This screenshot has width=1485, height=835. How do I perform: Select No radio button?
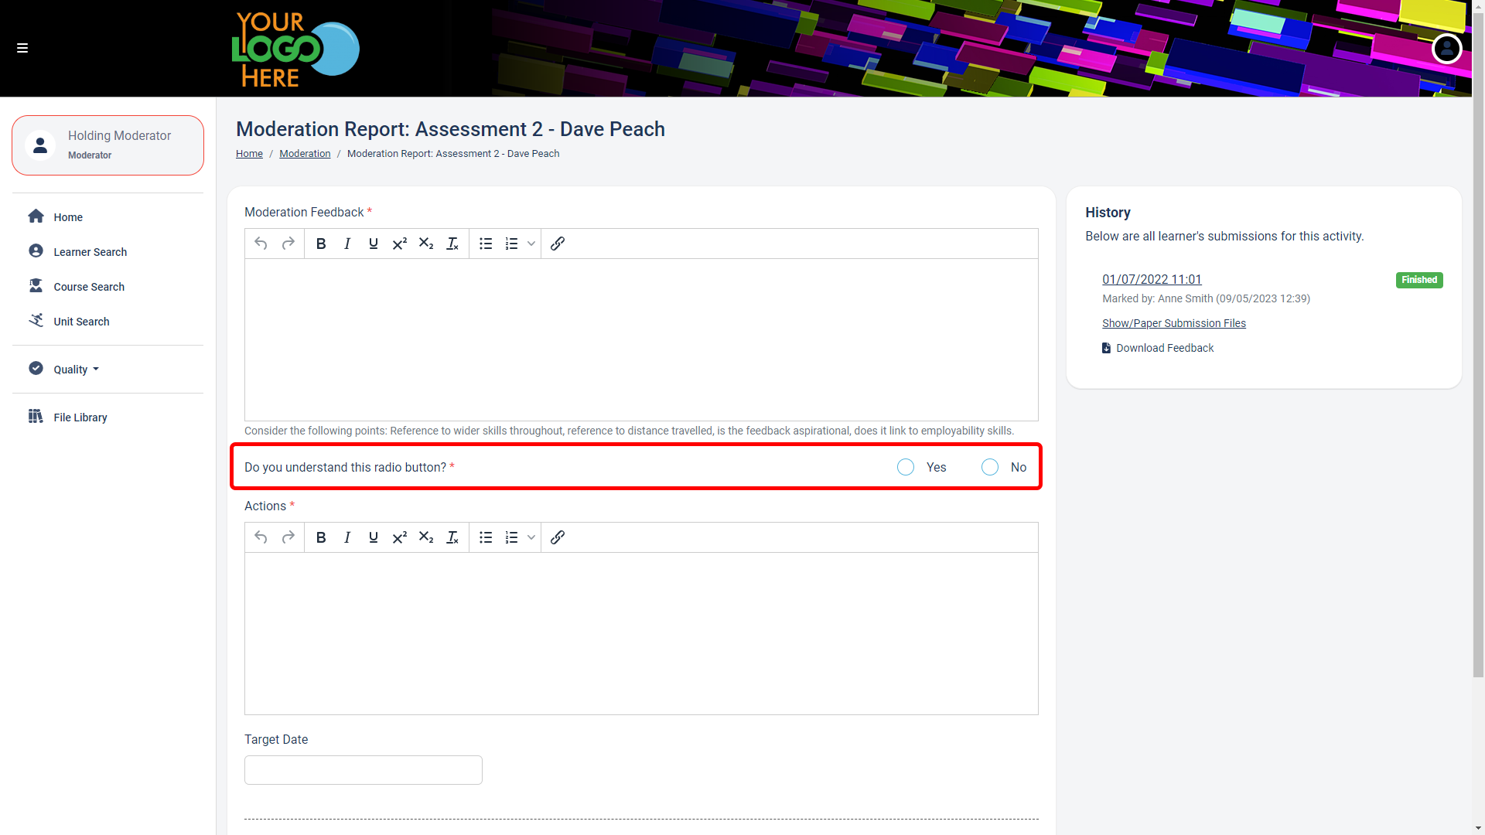990,467
